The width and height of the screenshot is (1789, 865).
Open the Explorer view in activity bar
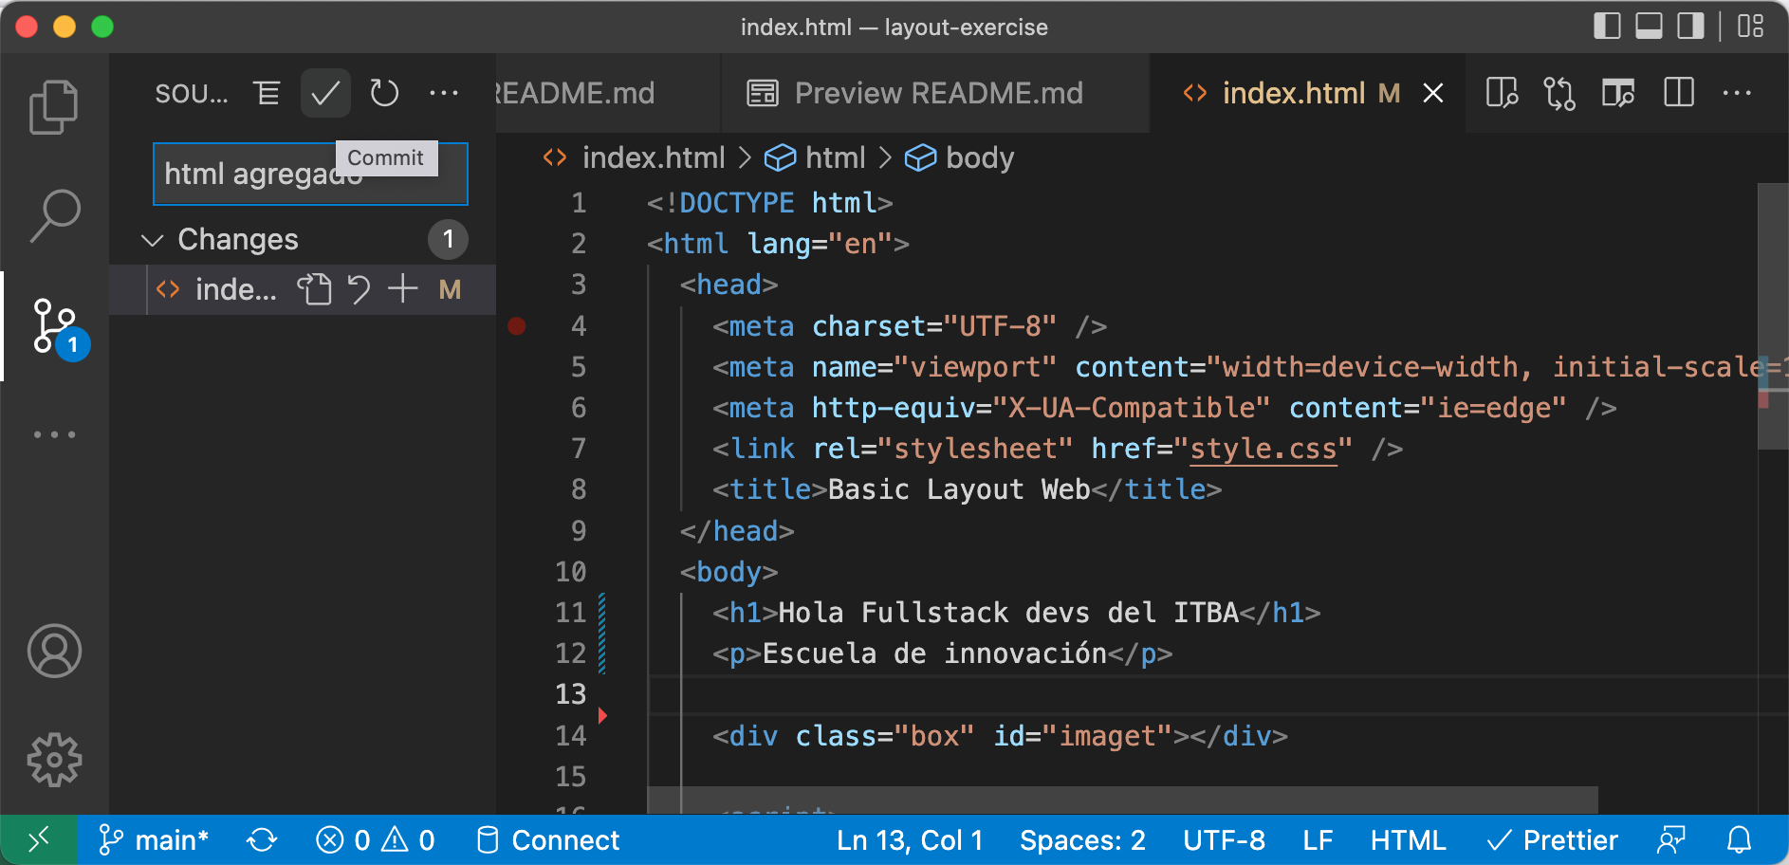(x=54, y=106)
